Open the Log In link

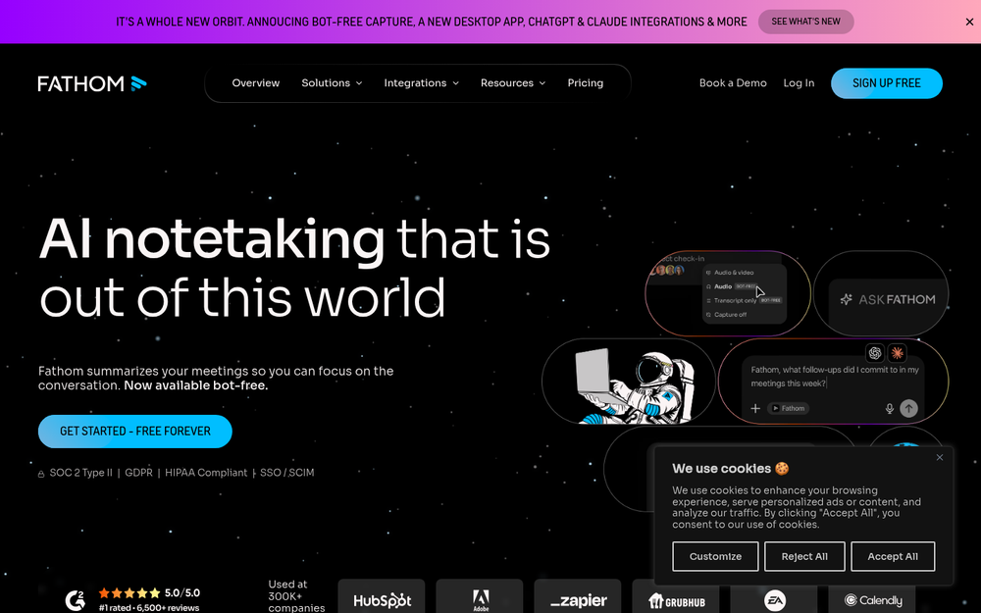[799, 82]
